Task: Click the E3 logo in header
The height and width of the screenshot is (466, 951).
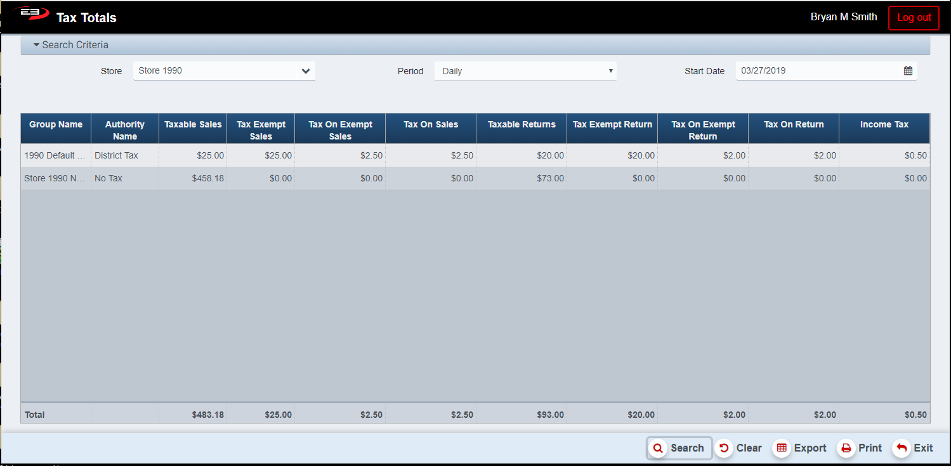Action: [x=30, y=14]
